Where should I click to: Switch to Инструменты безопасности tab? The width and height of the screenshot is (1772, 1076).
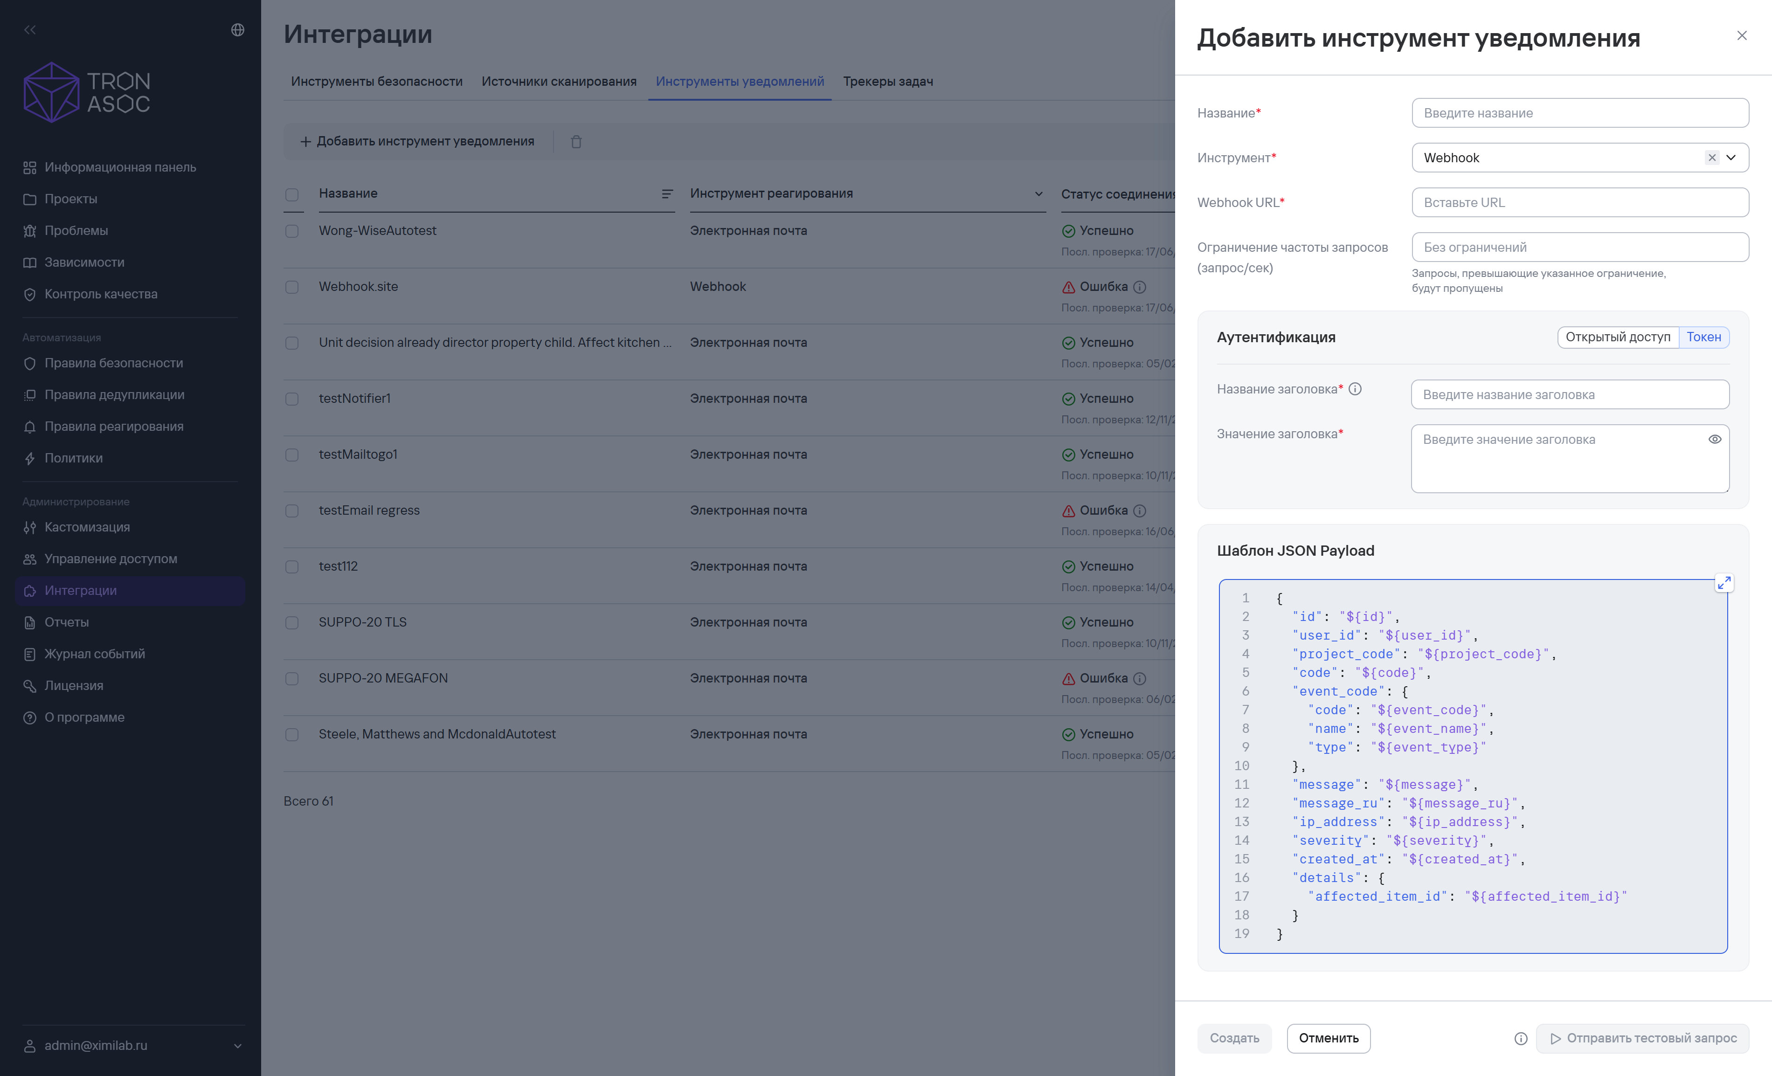377,81
